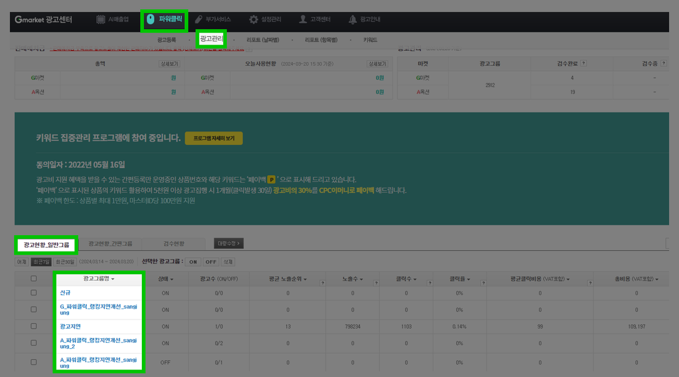Check the 광고지연 row checkbox

34,326
